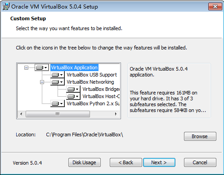Viewport: 224px width, 175px height.
Task: Collapse the VirtualBox Application tree node
Action: click(26, 68)
